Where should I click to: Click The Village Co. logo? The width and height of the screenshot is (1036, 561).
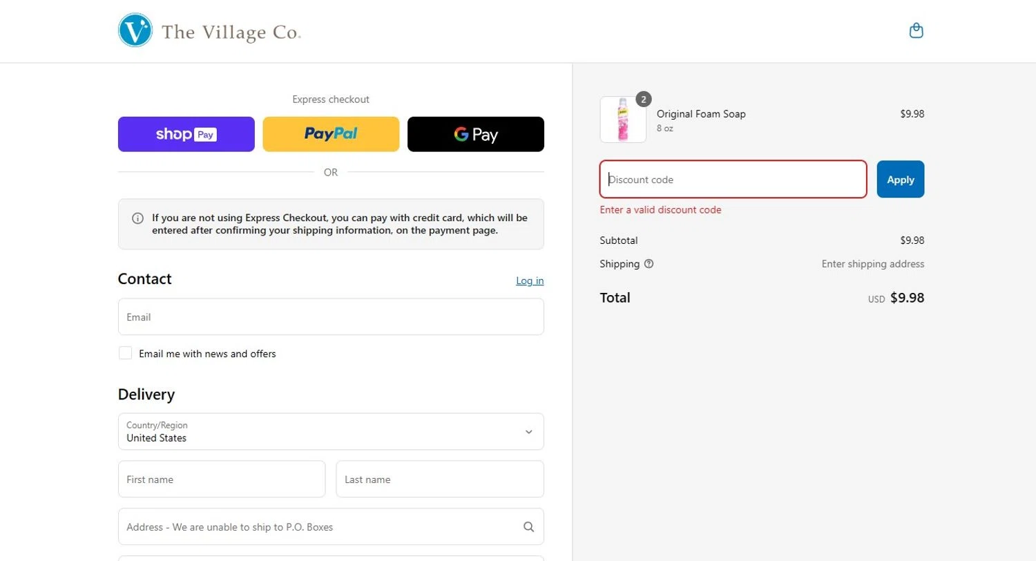[209, 31]
